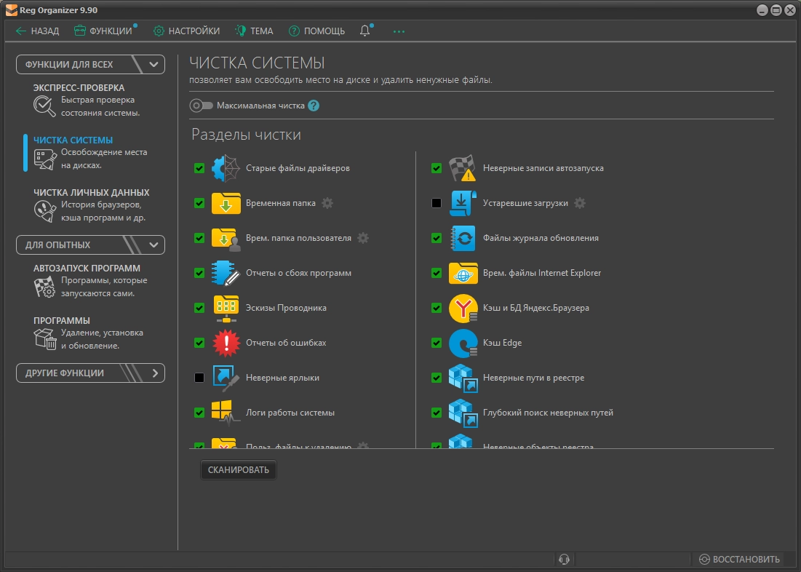Click the red Отчеты об ошибках icon

point(226,343)
